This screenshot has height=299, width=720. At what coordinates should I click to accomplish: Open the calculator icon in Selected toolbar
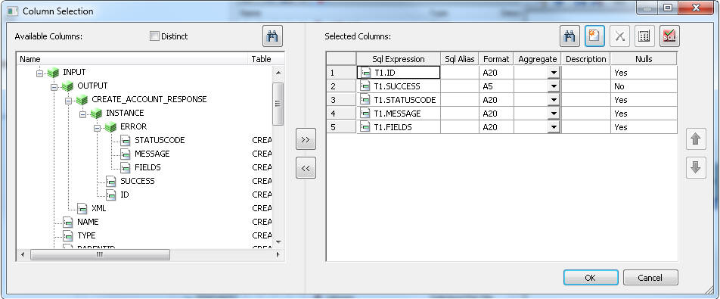pyautogui.click(x=644, y=36)
